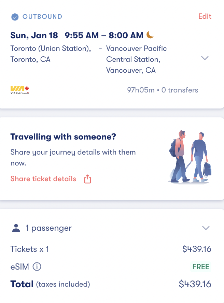
Task: Click the blue Outbound checkmark icon
Action: click(x=14, y=16)
